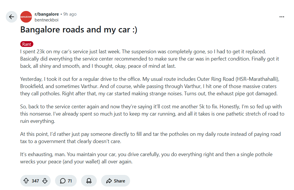The height and width of the screenshot is (190, 294).
Task: Open the three-dot post options menu
Action: [282, 17]
